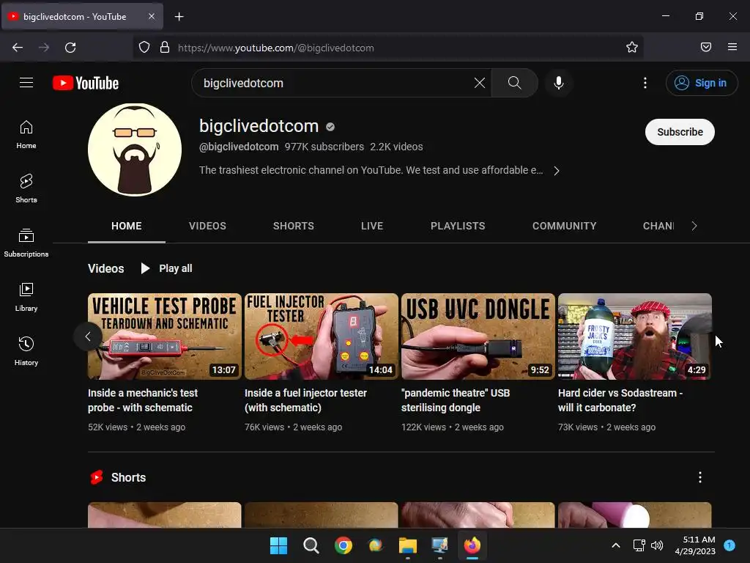Screen dimensions: 750x563
Task: Reload the page with the refresh icon
Action: (x=70, y=48)
